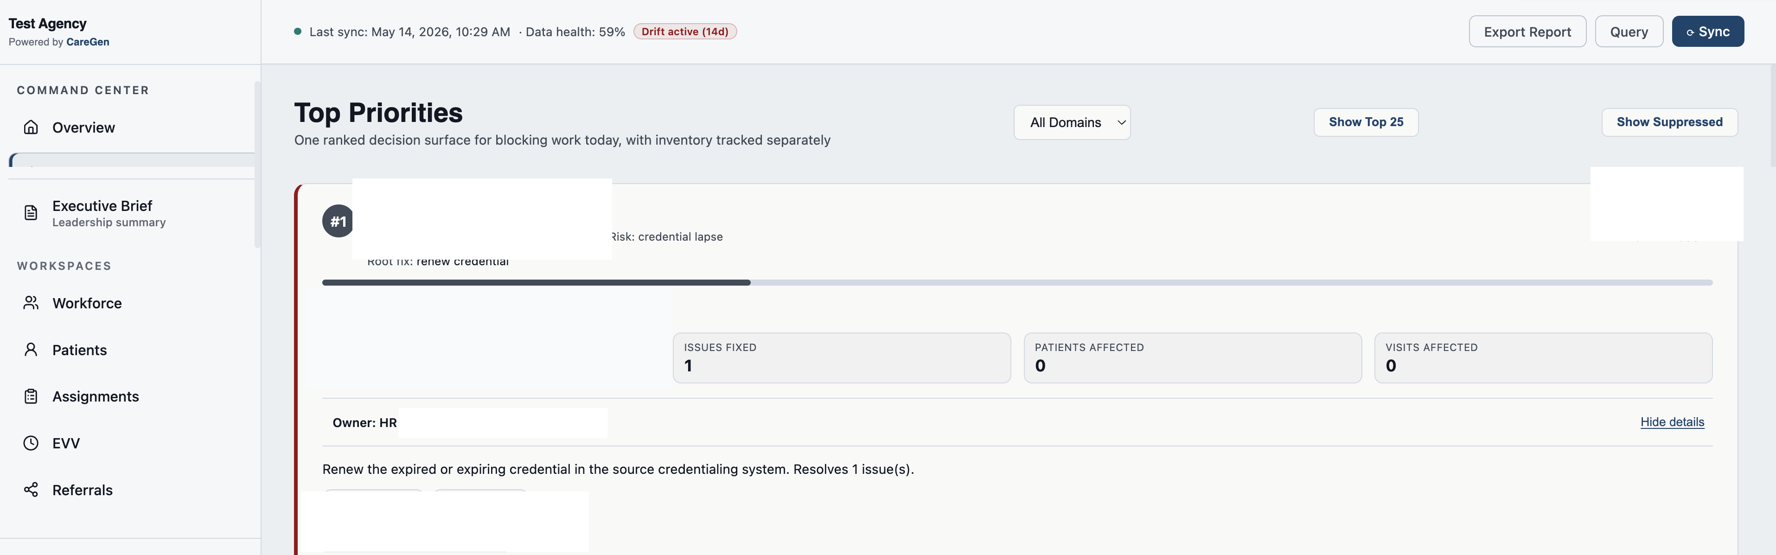Image resolution: width=1776 pixels, height=555 pixels.
Task: Click the 'Risk: credential lapse' text
Action: 667,236
